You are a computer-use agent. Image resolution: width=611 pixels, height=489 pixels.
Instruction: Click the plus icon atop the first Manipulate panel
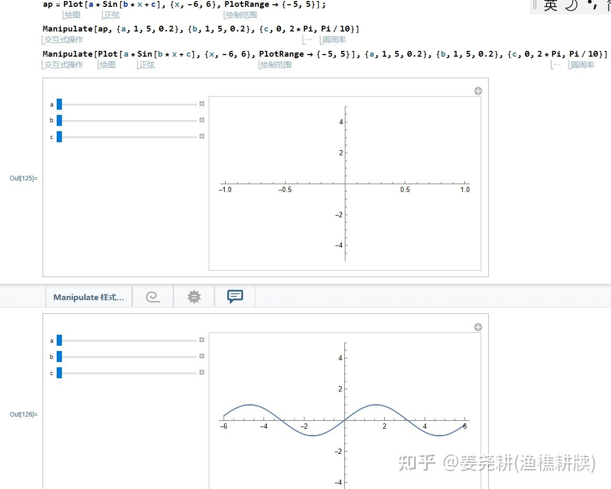(478, 91)
